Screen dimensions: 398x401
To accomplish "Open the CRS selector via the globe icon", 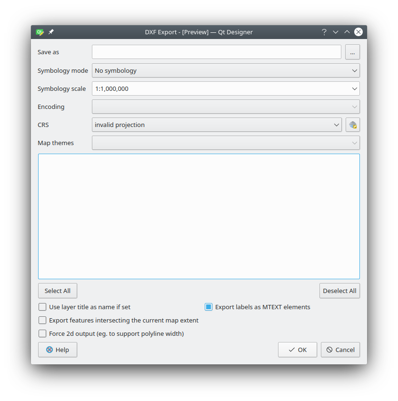I will tap(352, 125).
